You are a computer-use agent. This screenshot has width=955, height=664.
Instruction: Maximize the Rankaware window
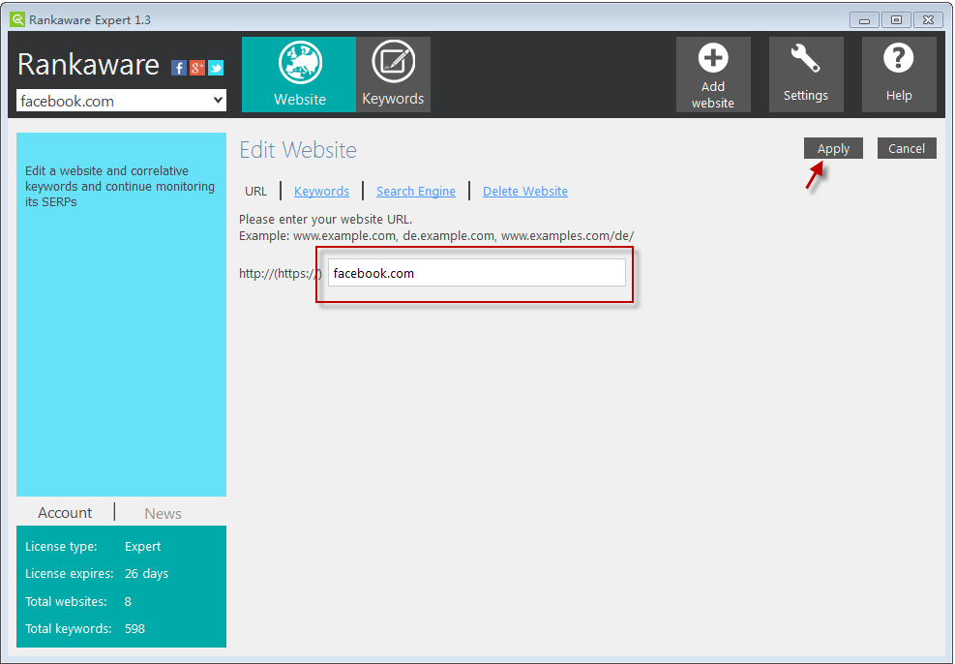897,20
